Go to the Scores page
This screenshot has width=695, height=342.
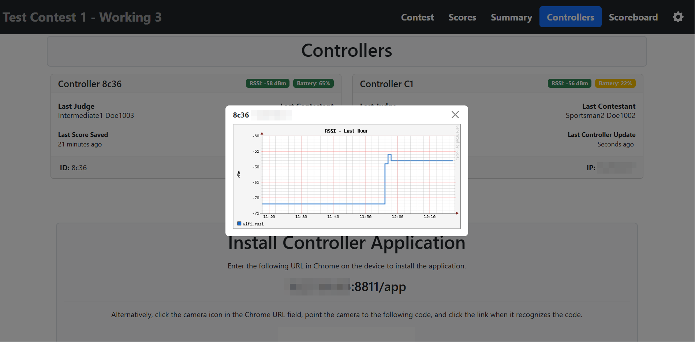tap(462, 17)
